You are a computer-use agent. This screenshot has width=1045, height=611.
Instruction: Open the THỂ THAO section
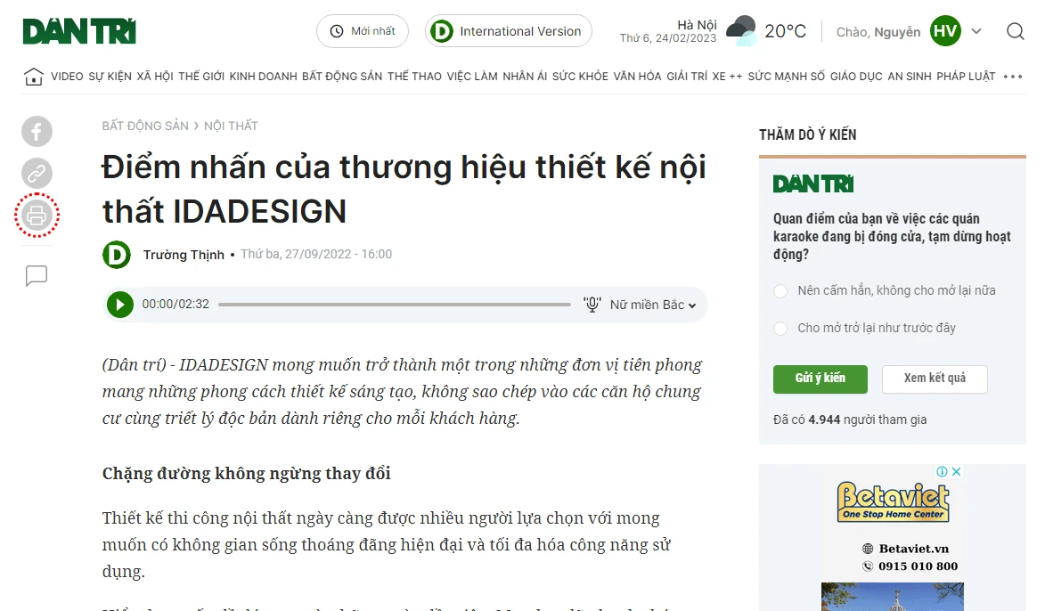pyautogui.click(x=414, y=76)
